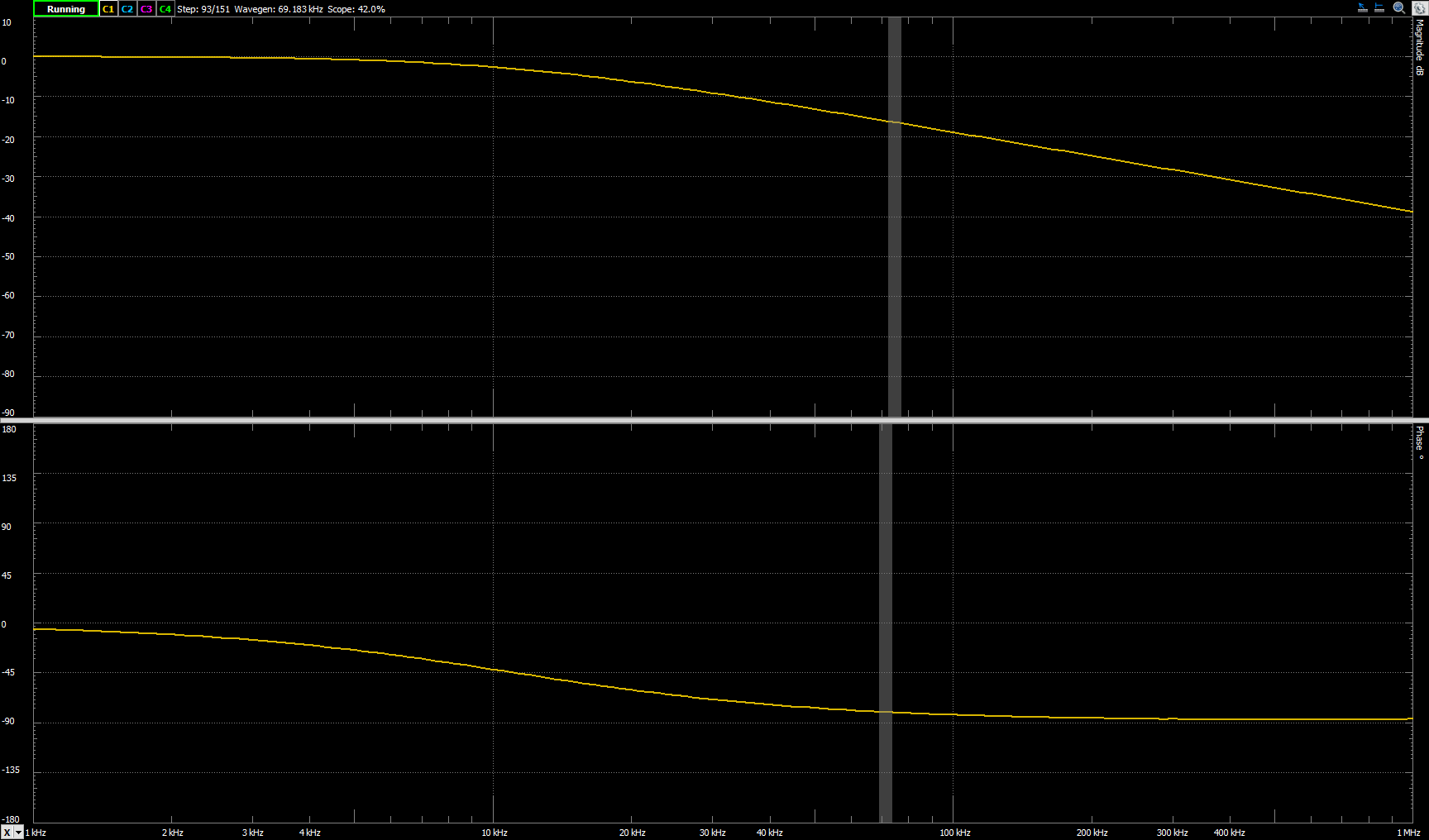Click the Step: 93/151 status text
The width and height of the screenshot is (1429, 840).
click(203, 9)
